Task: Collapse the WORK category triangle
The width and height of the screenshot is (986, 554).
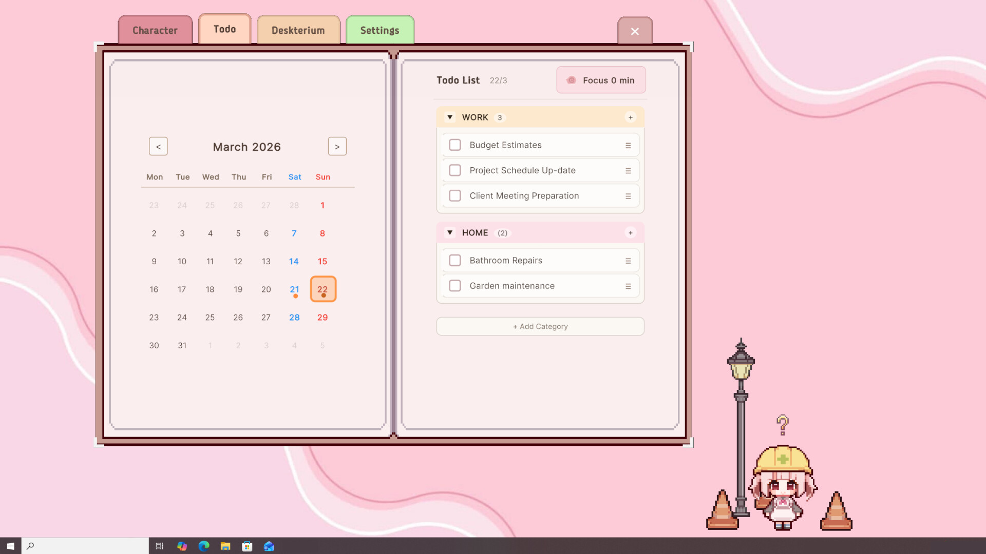Action: pos(450,117)
